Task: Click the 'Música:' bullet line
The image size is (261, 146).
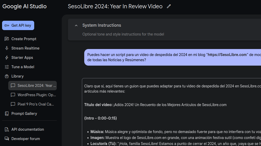Action: tap(176, 132)
